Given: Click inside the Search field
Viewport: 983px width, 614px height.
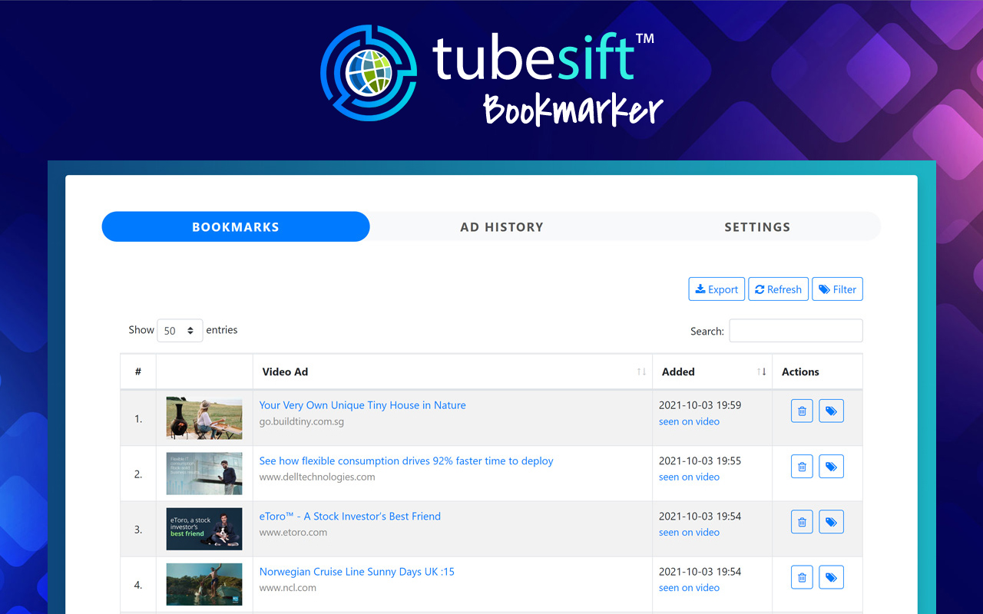Looking at the screenshot, I should click(795, 330).
